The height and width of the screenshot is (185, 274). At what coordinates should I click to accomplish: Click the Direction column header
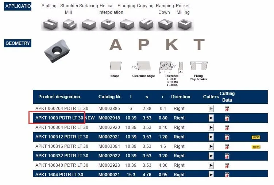point(181,97)
